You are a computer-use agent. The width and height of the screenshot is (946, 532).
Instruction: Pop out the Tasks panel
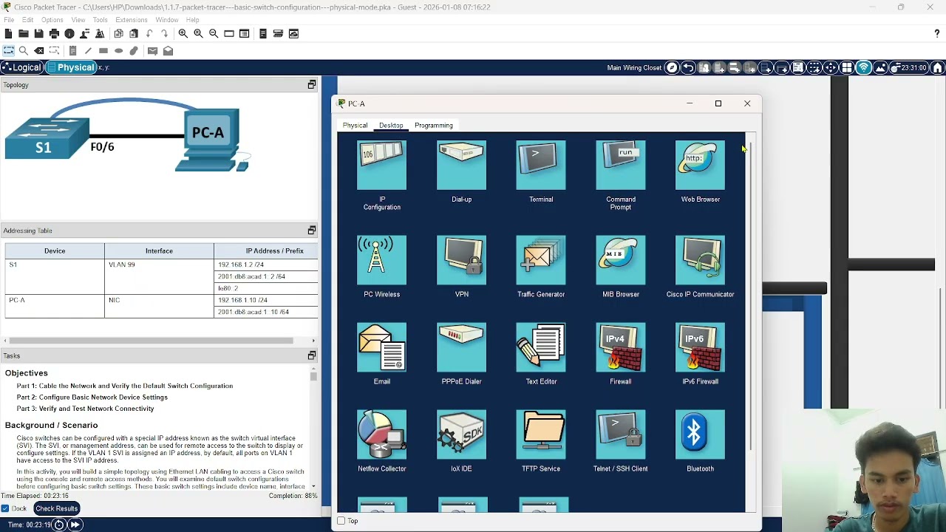click(312, 356)
